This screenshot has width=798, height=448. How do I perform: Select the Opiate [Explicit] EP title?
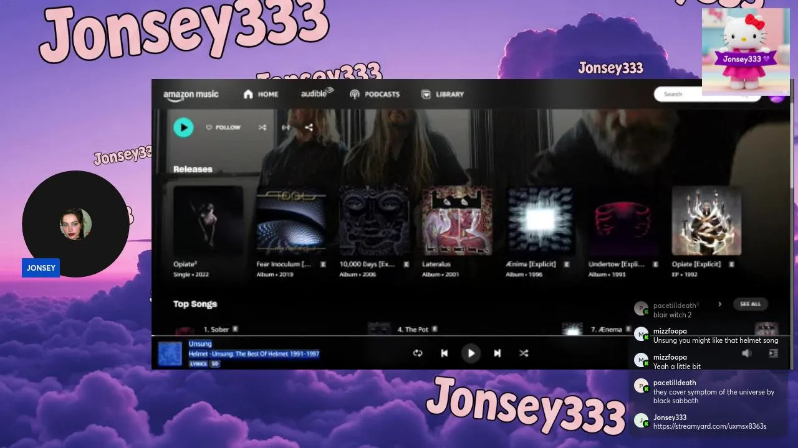click(696, 264)
